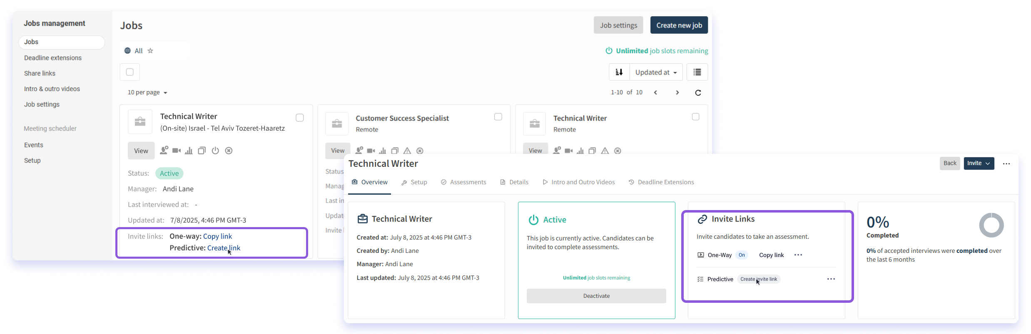Click video camera icon on Customer Success Specialist card

tap(371, 151)
